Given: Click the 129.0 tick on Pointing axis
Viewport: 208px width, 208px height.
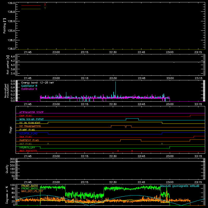Looking at the screenshot, I should [11, 3].
